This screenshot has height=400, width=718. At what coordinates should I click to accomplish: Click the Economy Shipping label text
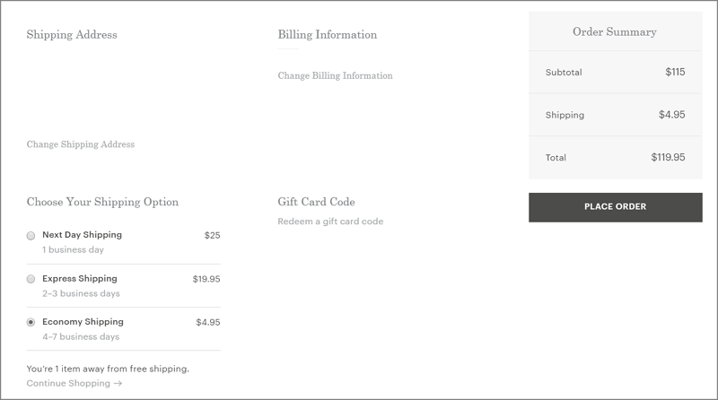coord(83,322)
